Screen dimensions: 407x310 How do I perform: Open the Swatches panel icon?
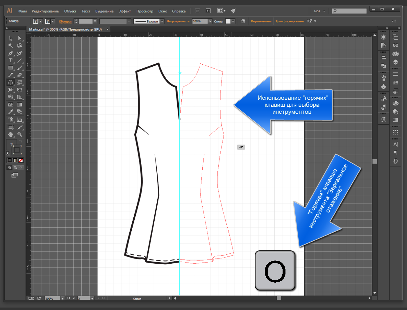coord(395,83)
